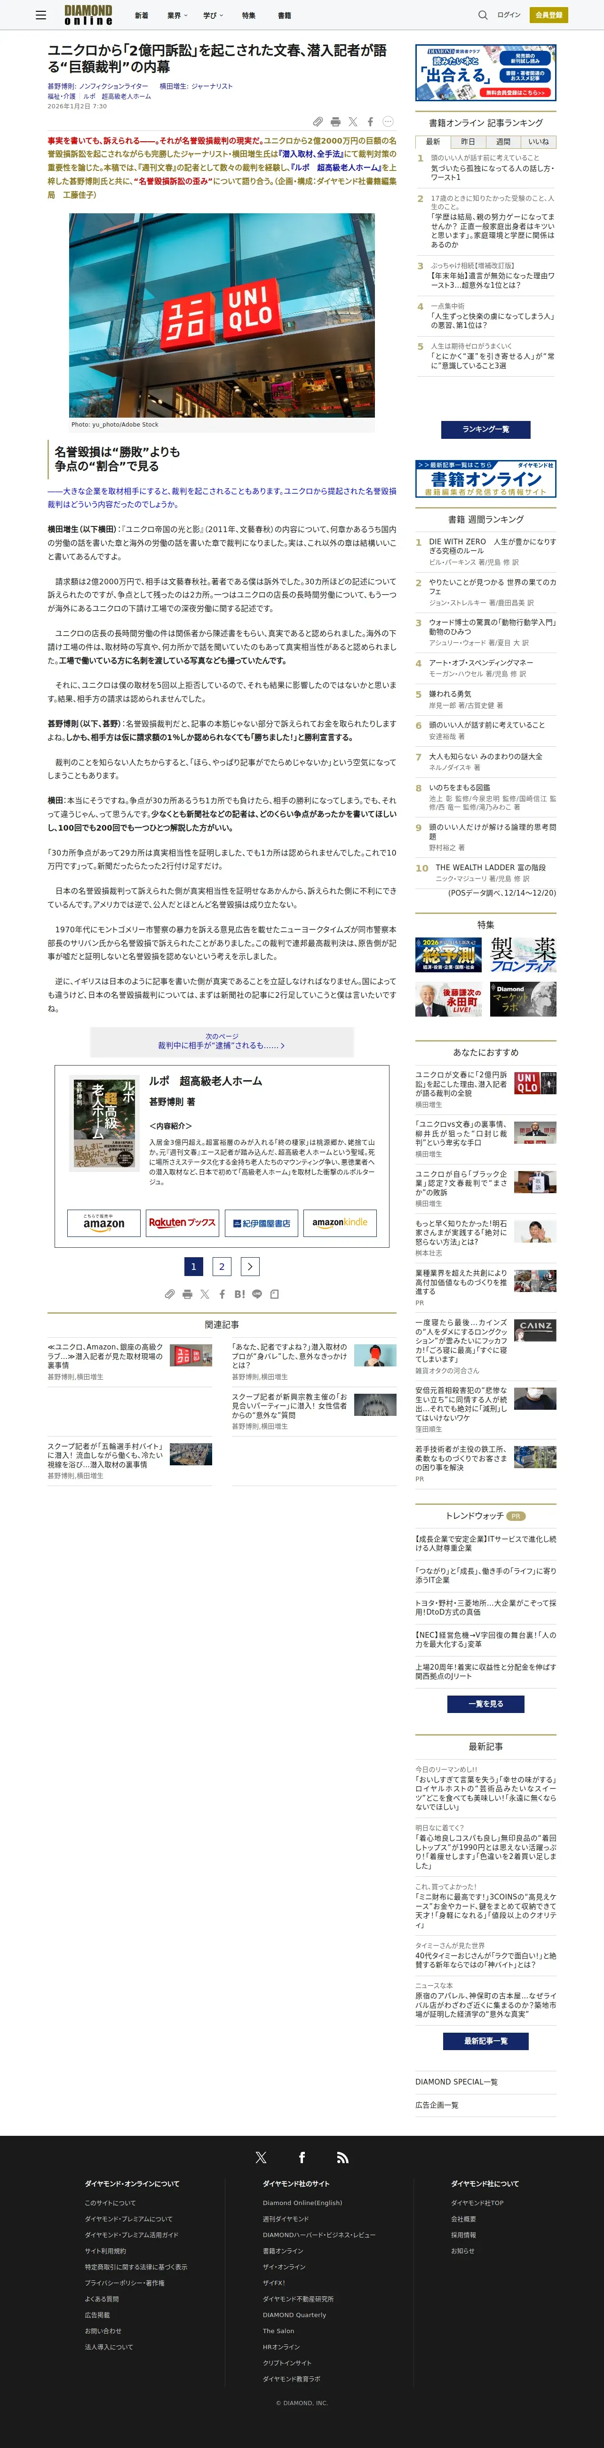The width and height of the screenshot is (604, 2448).
Task: Open the 製薬フロンティア feature banner
Action: pos(522,954)
